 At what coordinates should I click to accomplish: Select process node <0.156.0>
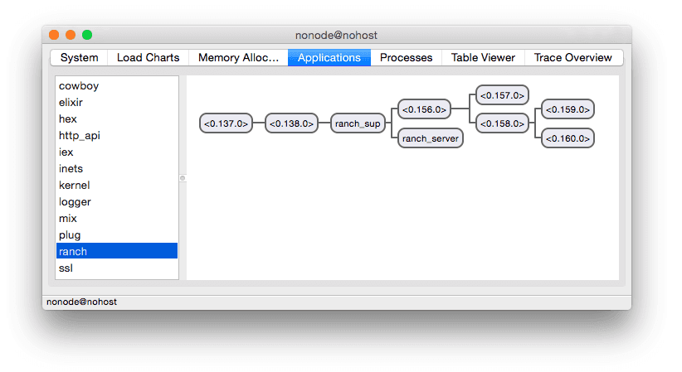(425, 109)
